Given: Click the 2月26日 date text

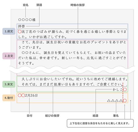Looking at the screenshot, I should [x=31, y=95].
